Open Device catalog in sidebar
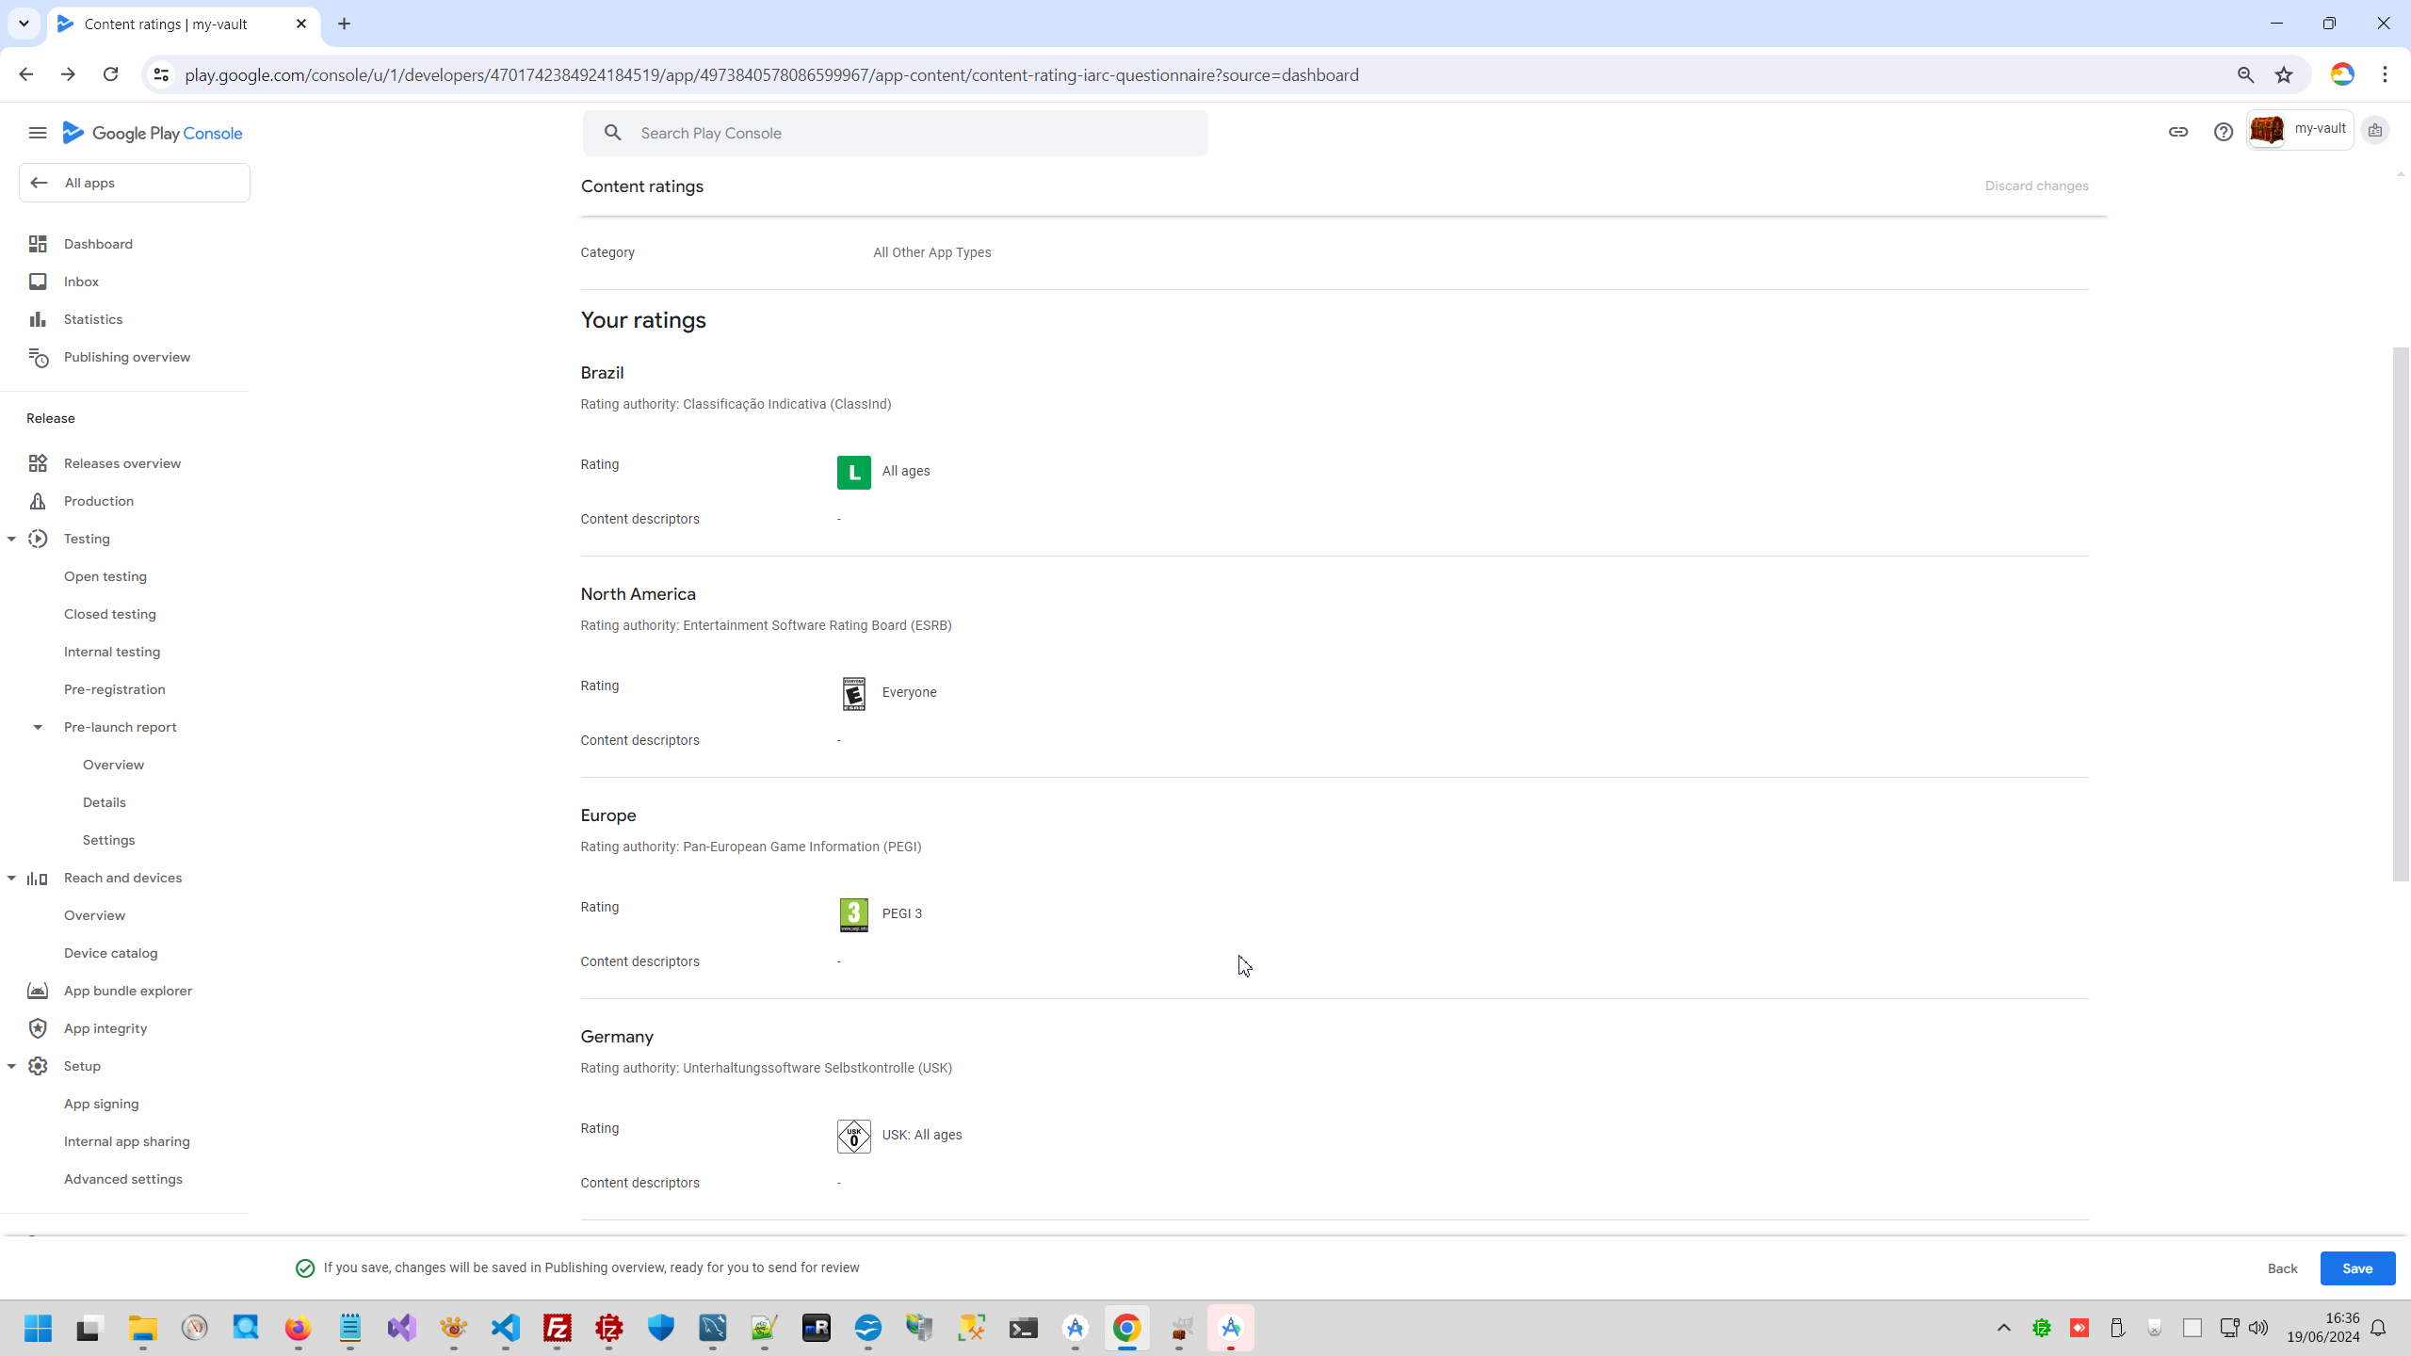2411x1356 pixels. pos(110,953)
